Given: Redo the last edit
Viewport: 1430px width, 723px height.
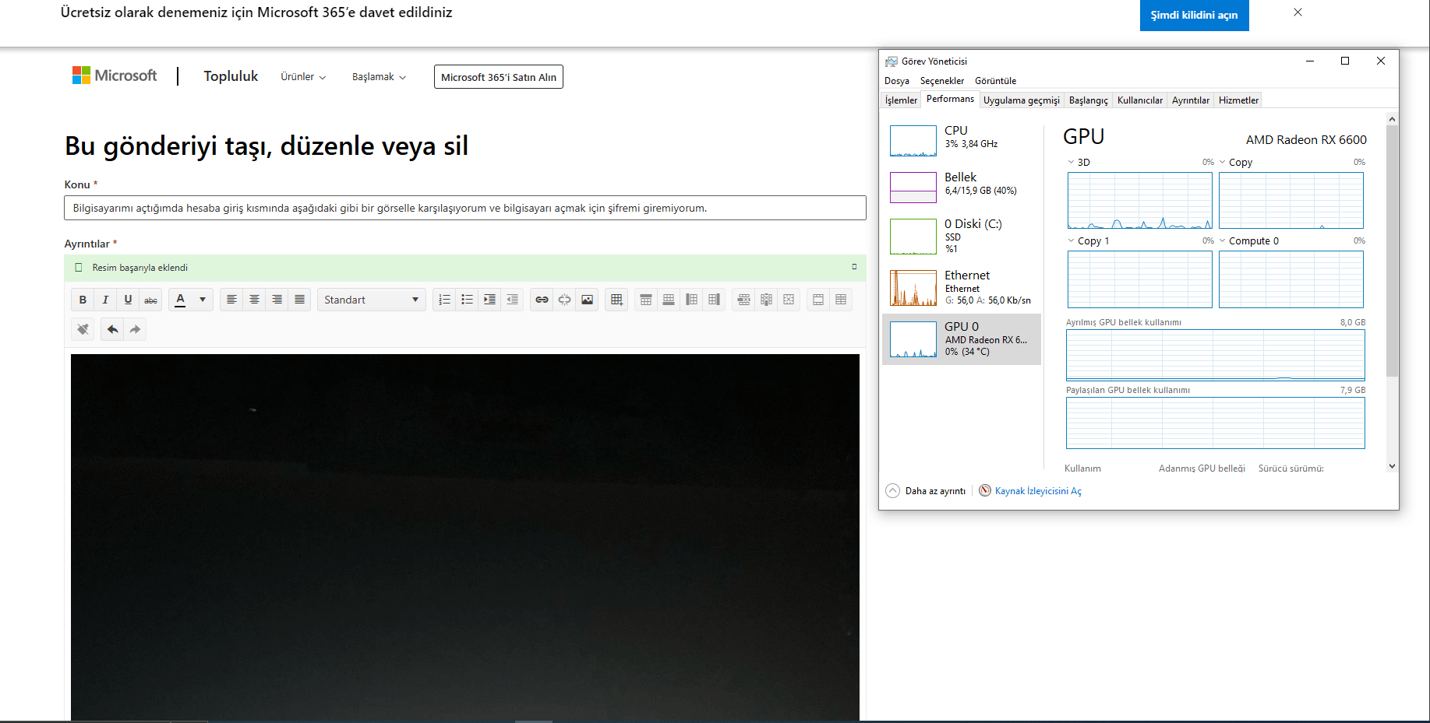Looking at the screenshot, I should 135,329.
